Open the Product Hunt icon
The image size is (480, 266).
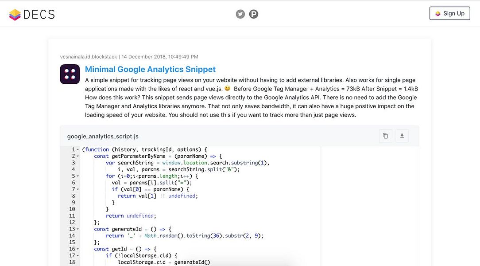tap(254, 14)
